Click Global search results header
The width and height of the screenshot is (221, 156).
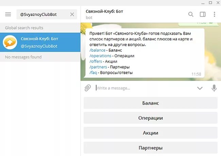coord(24,28)
